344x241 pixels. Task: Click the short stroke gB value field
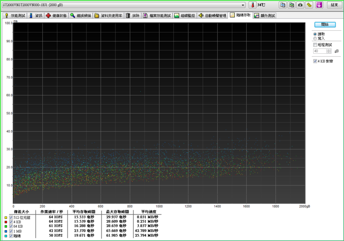[319, 51]
